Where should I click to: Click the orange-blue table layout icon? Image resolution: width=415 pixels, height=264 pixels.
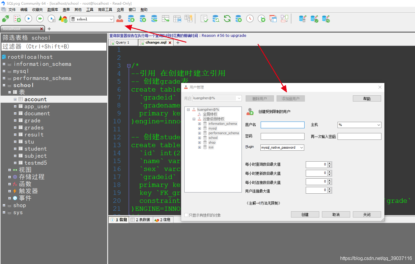click(273, 19)
